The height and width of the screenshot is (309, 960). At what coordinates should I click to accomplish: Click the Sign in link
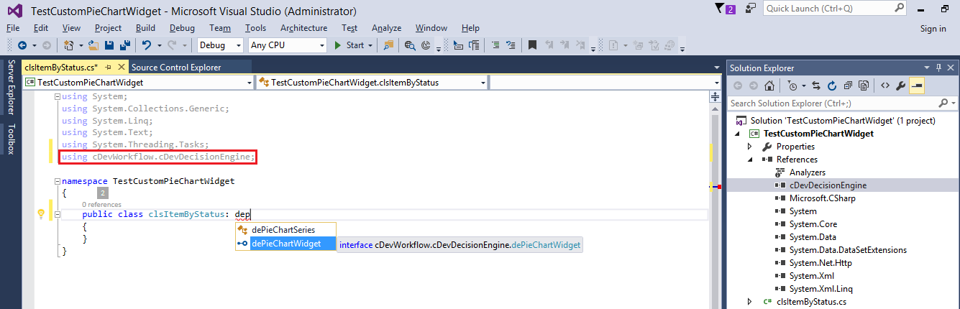click(933, 29)
